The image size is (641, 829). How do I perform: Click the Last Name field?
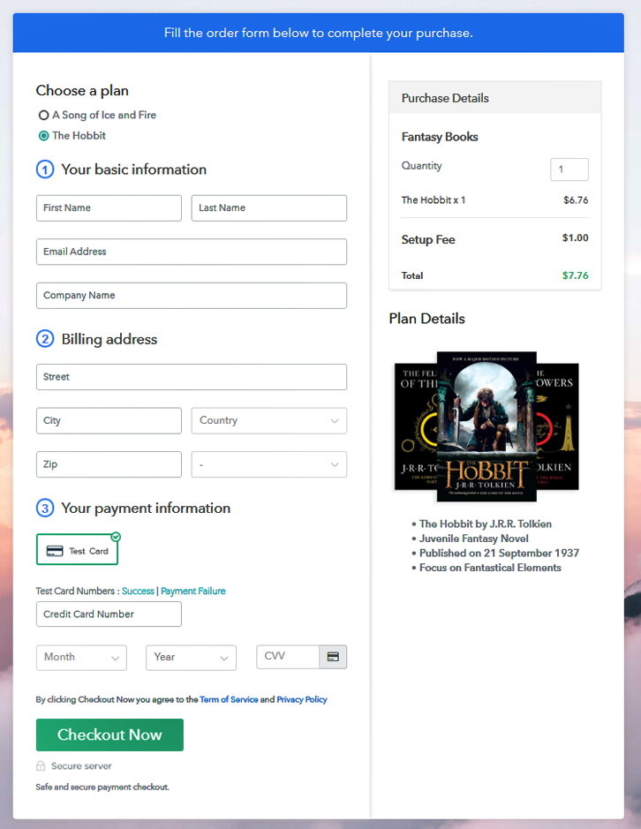[x=269, y=207]
